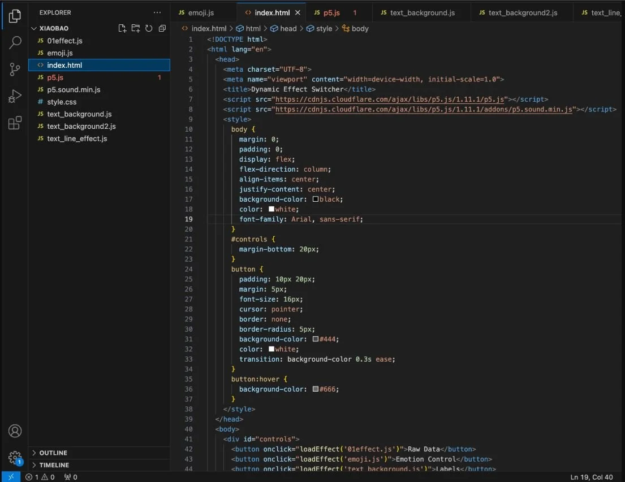
Task: Expand the OUTLINE section
Action: click(53, 453)
